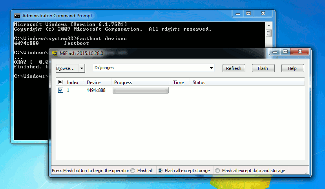Click the Command Prompt title bar icon
The height and width of the screenshot is (189, 325).
pyautogui.click(x=17, y=16)
